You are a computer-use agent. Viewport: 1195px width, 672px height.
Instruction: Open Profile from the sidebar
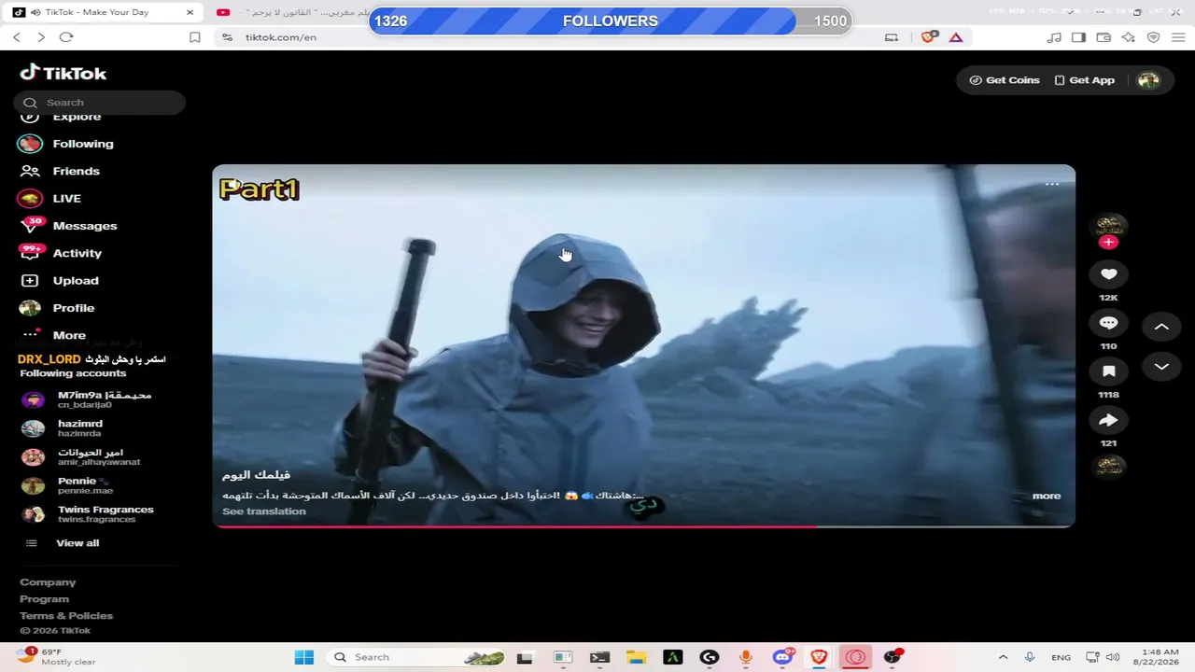coord(56,308)
